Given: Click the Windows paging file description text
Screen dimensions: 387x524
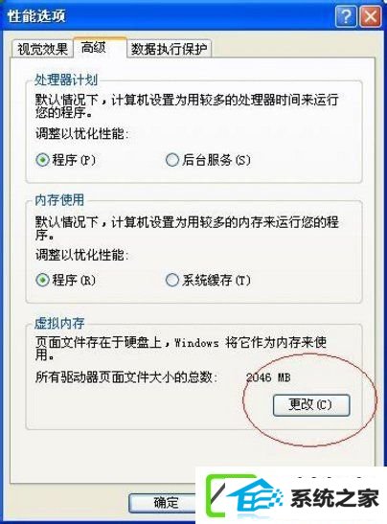Looking at the screenshot, I should coord(181,349).
